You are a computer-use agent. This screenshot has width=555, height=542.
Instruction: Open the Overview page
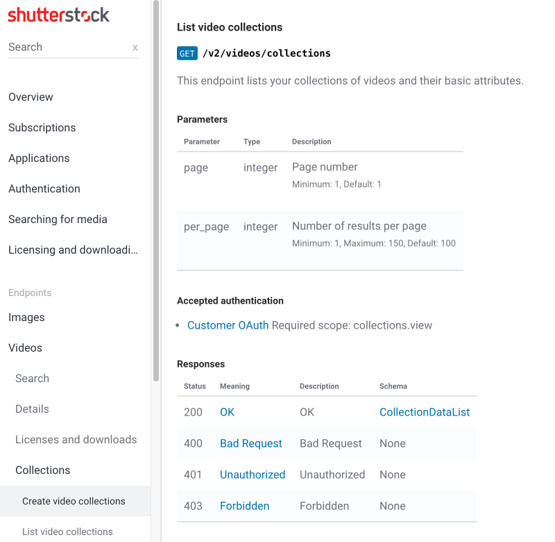[31, 97]
